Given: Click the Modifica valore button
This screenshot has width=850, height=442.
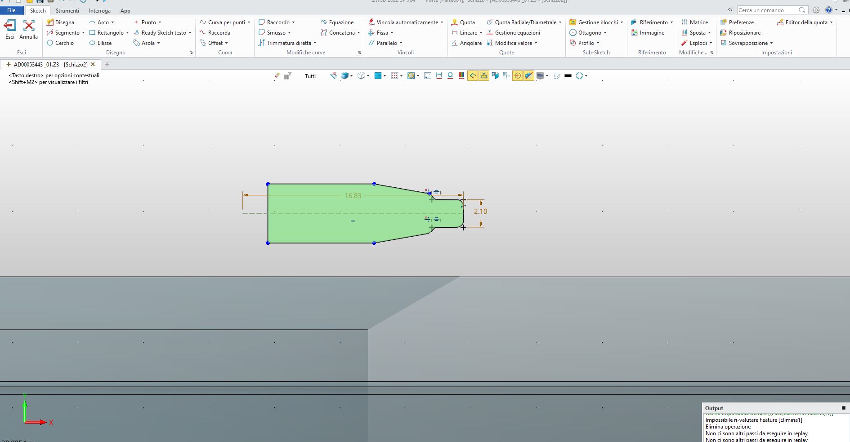Looking at the screenshot, I should click(x=510, y=43).
